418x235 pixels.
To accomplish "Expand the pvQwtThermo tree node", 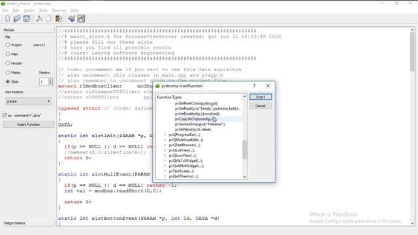I will click(165, 176).
